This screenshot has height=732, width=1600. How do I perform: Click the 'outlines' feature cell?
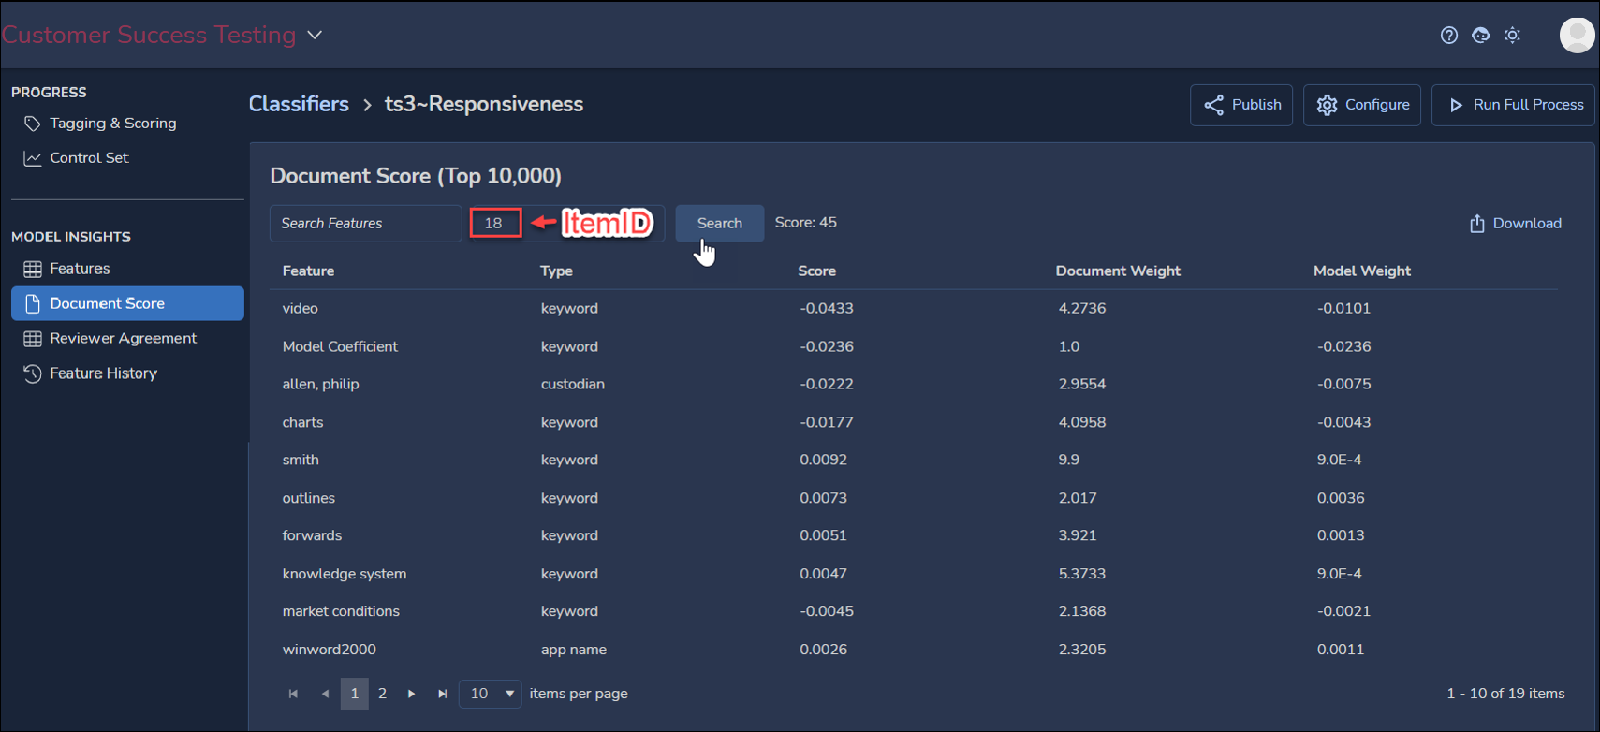[x=308, y=498]
